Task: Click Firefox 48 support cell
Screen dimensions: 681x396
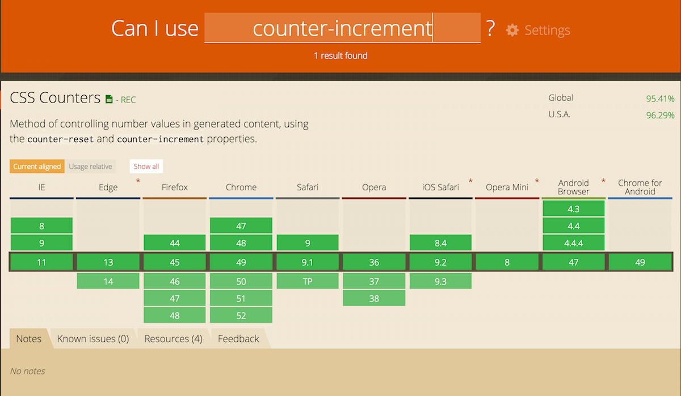Action: [175, 316]
